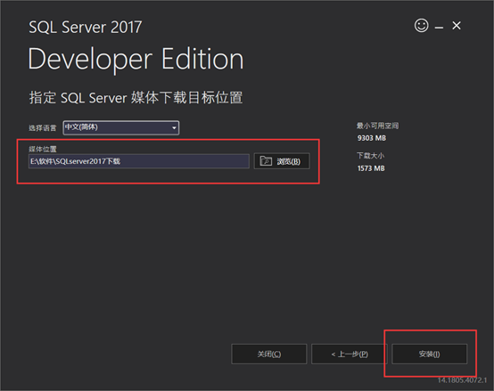Click the 9303 MB free space value
This screenshot has width=494, height=391.
pos(372,138)
